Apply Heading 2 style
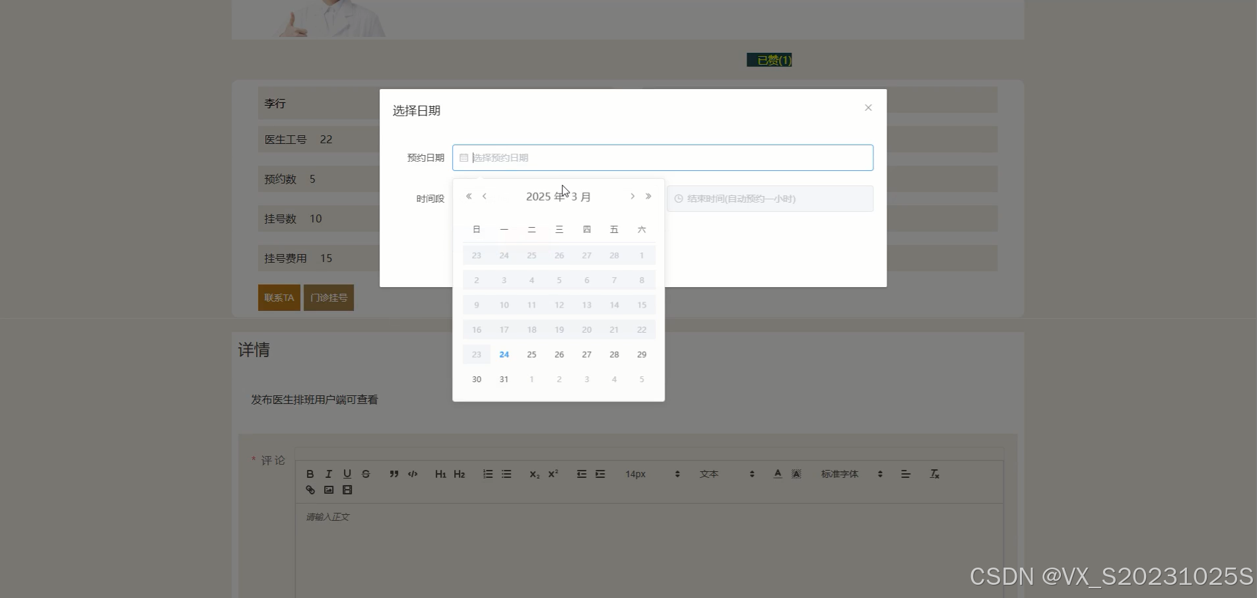 (459, 474)
